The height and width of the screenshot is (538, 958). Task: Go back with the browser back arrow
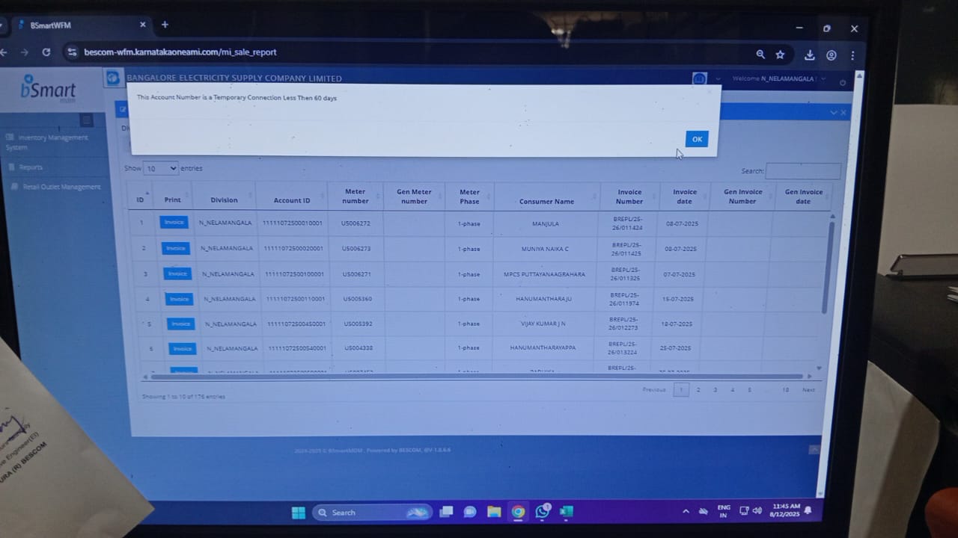(x=4, y=52)
